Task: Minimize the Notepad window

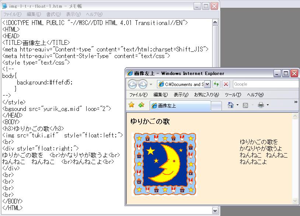Action: [197, 6]
